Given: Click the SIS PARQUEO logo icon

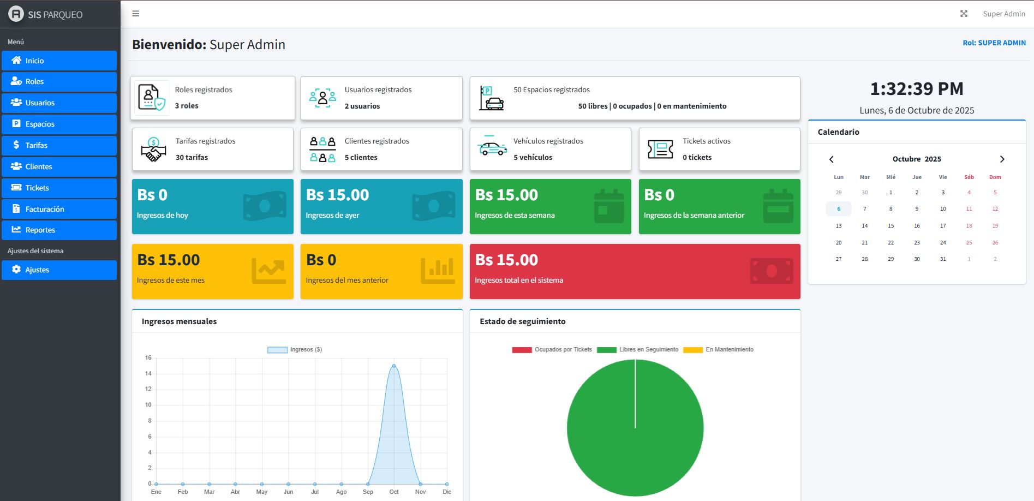Looking at the screenshot, I should point(16,14).
